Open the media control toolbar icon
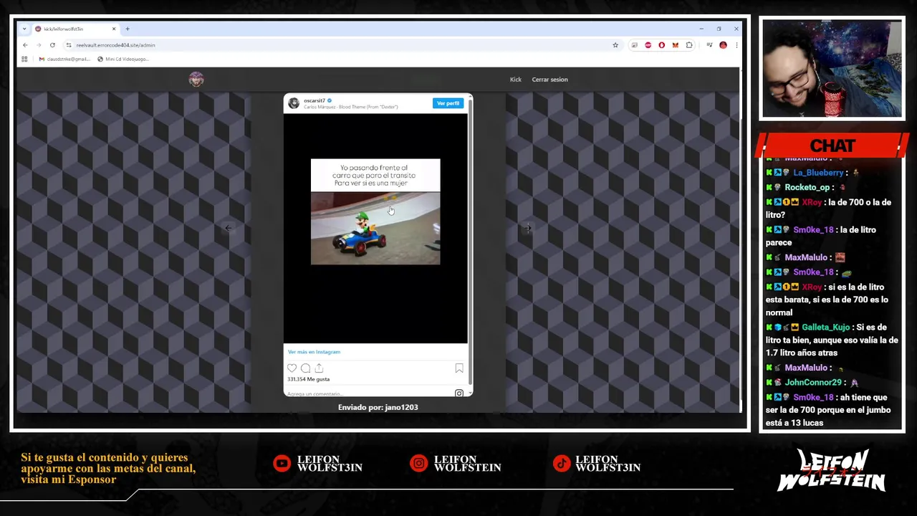This screenshot has width=917, height=516. tap(709, 45)
